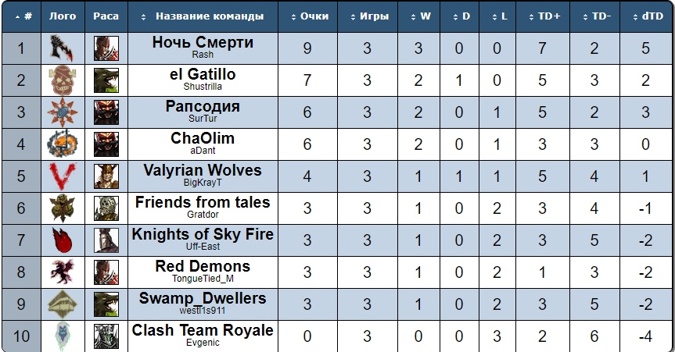Sort table by Очки column
The height and width of the screenshot is (352, 675).
coord(310,16)
